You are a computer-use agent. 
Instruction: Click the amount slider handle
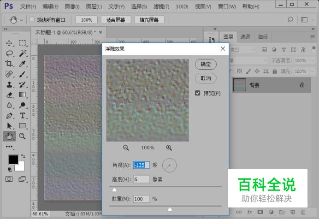click(x=170, y=209)
